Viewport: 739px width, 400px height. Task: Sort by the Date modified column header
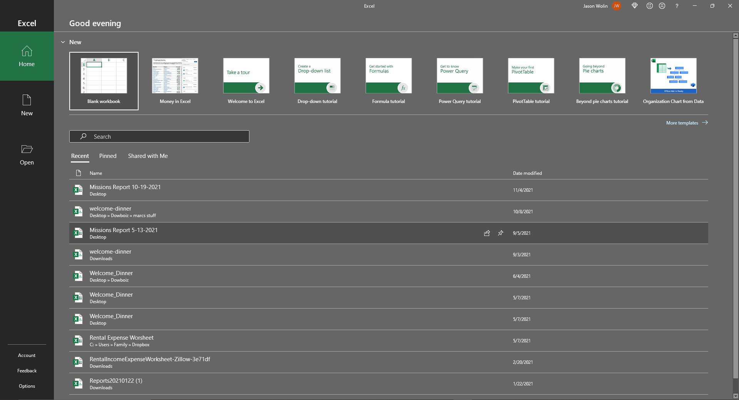tap(527, 173)
